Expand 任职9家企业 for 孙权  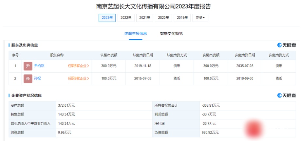coord(79,79)
